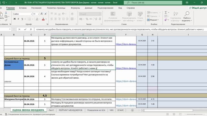Click the Copy icon in the clipboard group
Image resolution: width=207 pixels, height=116 pixels.
click(x=6, y=16)
